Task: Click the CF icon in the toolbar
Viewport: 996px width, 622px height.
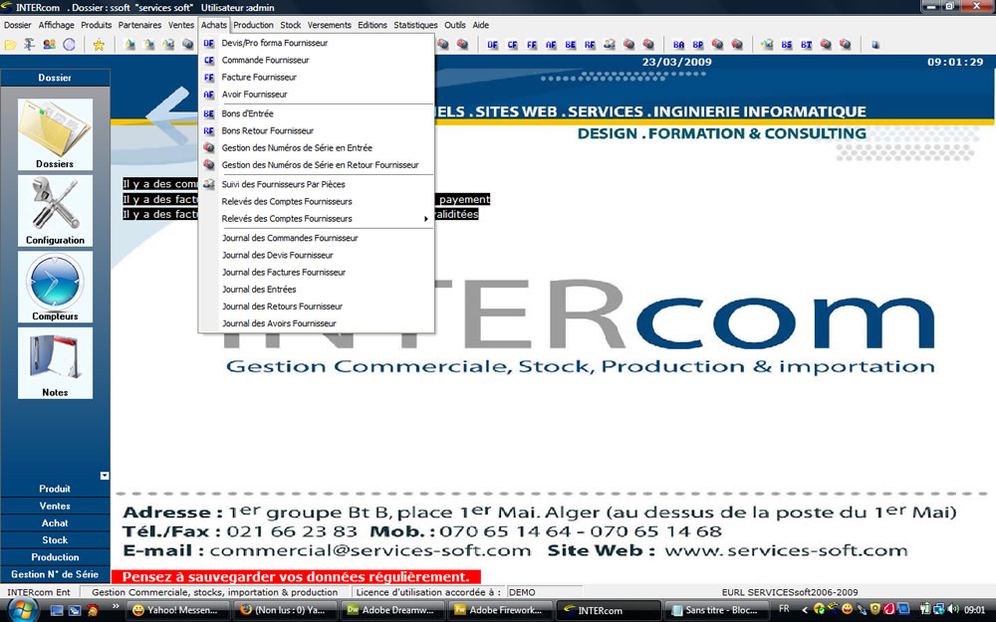Action: coord(512,45)
